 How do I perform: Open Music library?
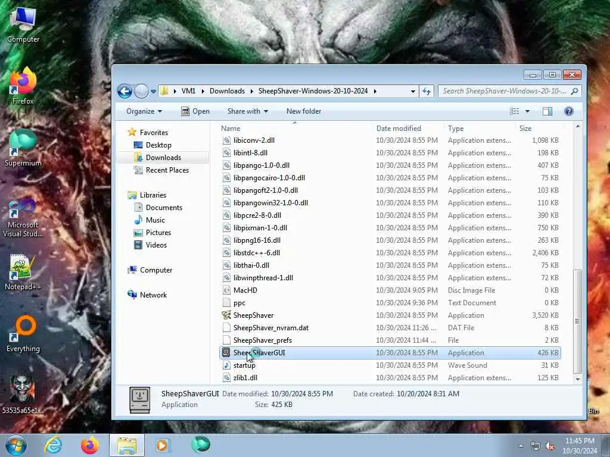click(x=155, y=220)
